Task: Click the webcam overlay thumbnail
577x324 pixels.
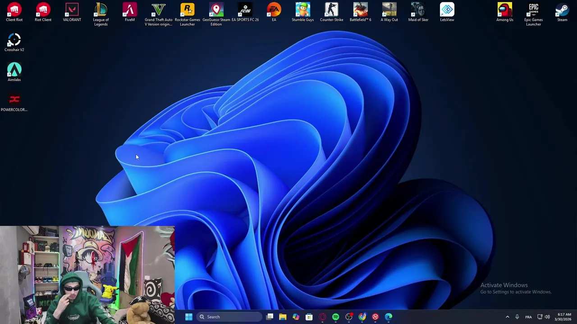Action: tap(87, 275)
